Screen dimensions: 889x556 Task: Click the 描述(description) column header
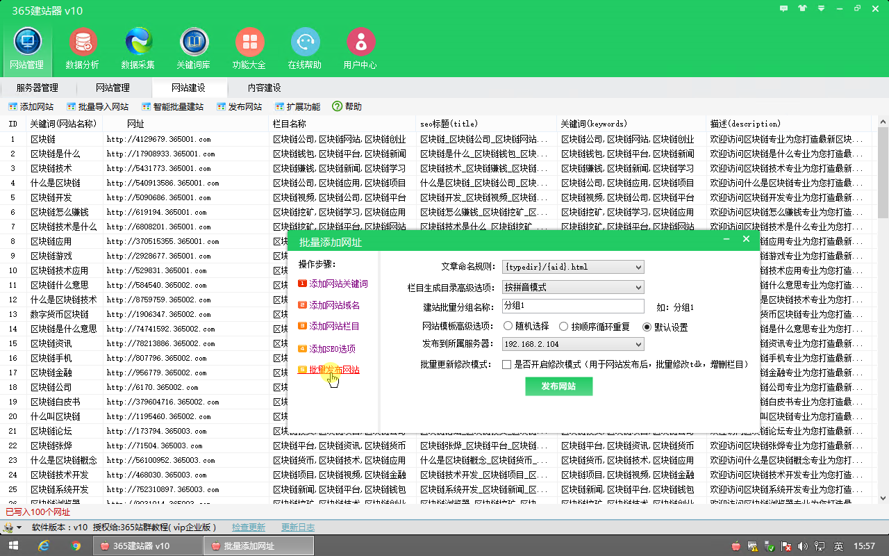click(x=788, y=124)
